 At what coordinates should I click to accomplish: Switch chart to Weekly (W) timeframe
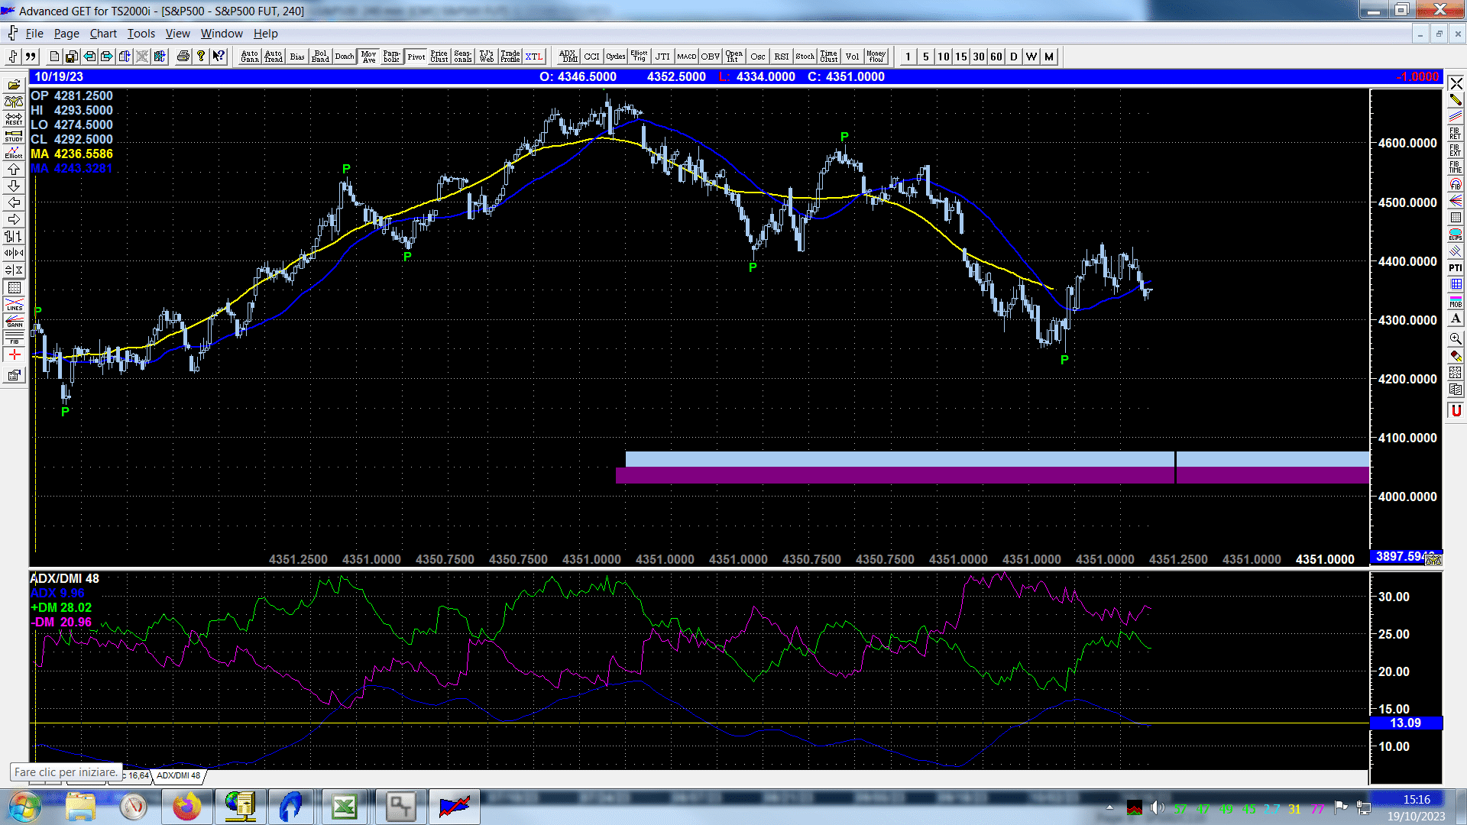(1031, 57)
